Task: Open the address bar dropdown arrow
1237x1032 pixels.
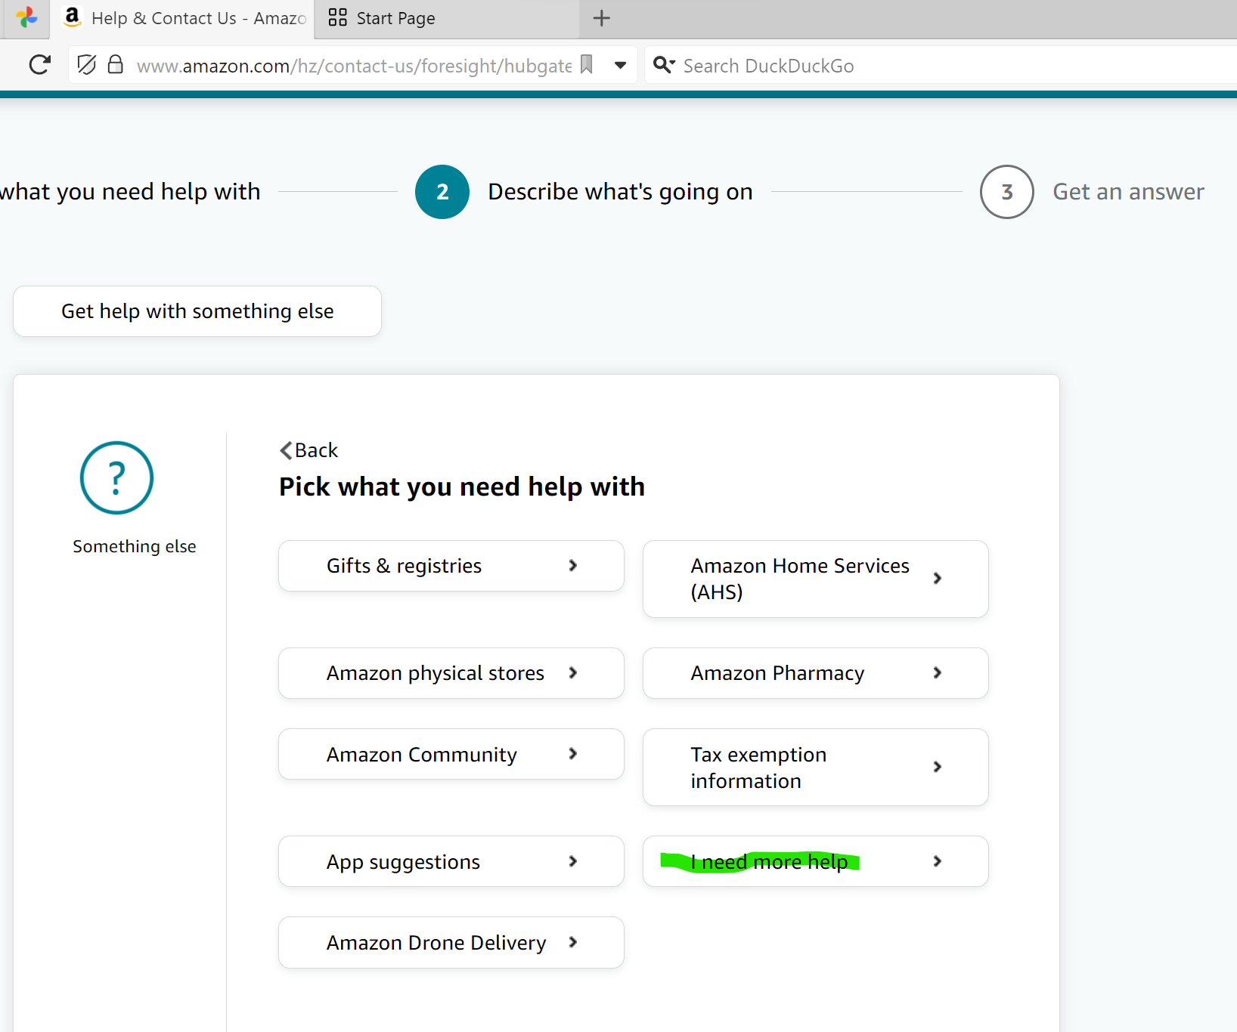Action: [620, 66]
